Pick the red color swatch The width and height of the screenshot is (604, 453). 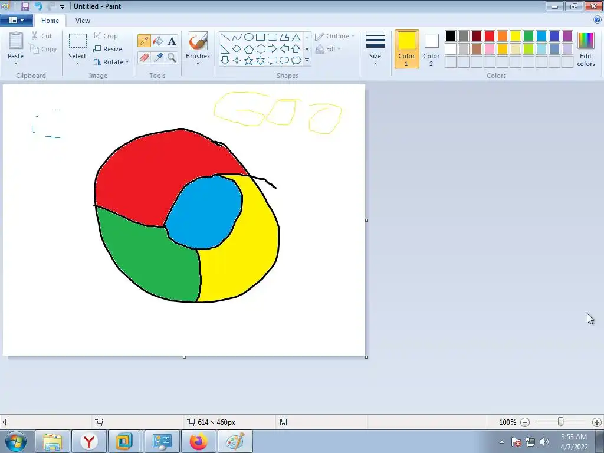[490, 36]
